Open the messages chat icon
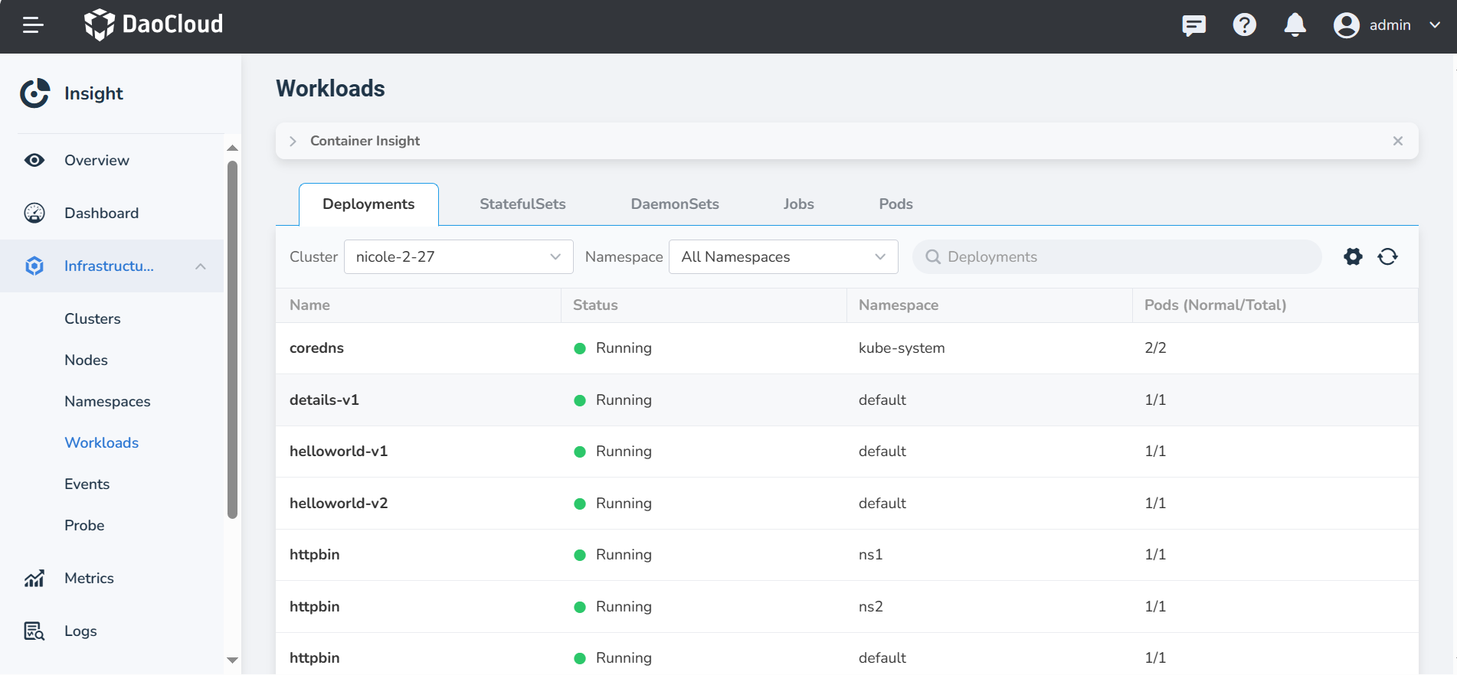Viewport: 1457px width, 675px height. [1193, 25]
